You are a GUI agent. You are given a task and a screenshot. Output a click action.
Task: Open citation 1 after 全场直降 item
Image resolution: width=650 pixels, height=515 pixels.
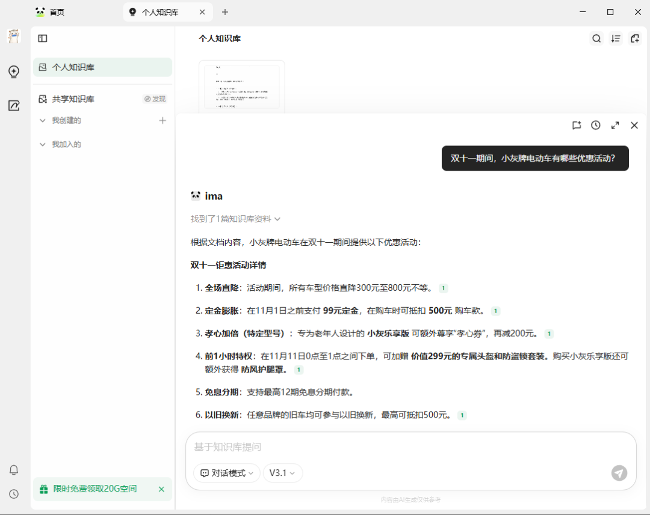click(443, 288)
